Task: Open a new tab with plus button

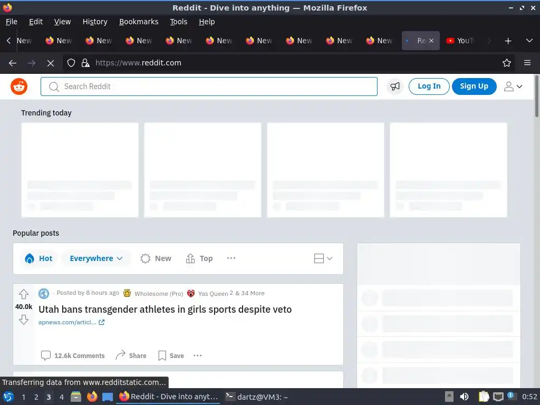Action: coord(508,41)
